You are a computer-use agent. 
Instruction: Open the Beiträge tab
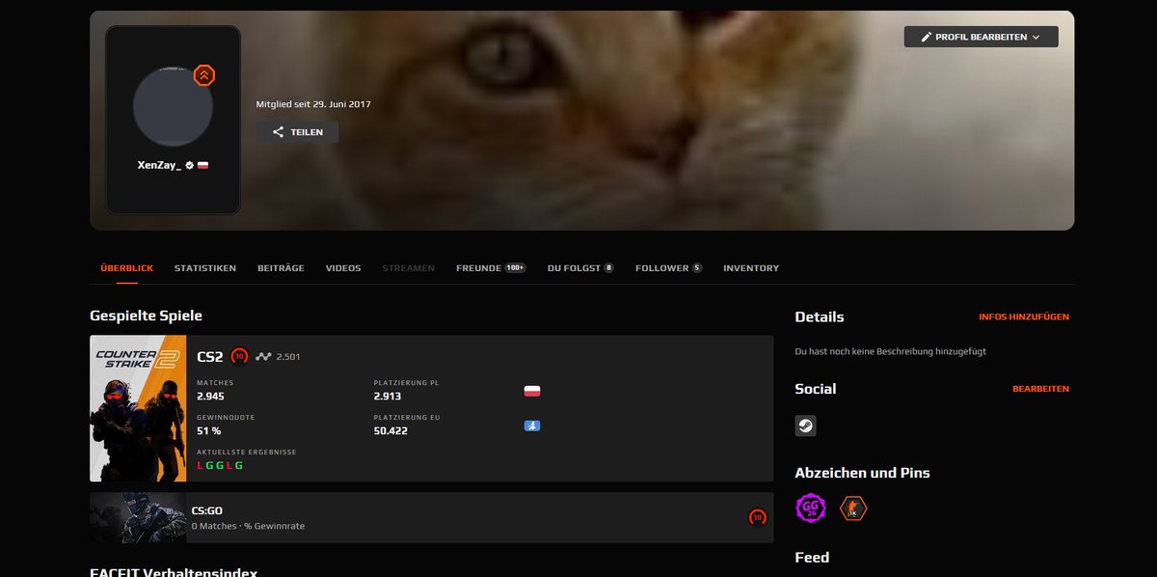coord(281,268)
